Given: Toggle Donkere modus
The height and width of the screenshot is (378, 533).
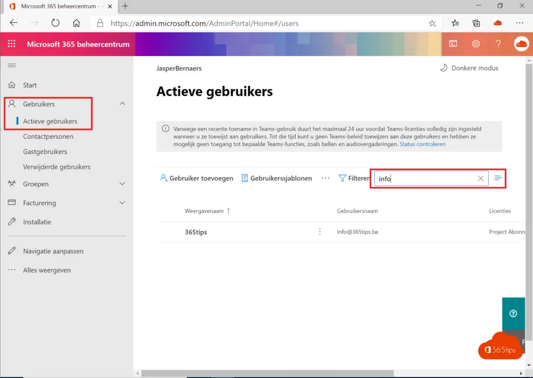Looking at the screenshot, I should coord(469,68).
